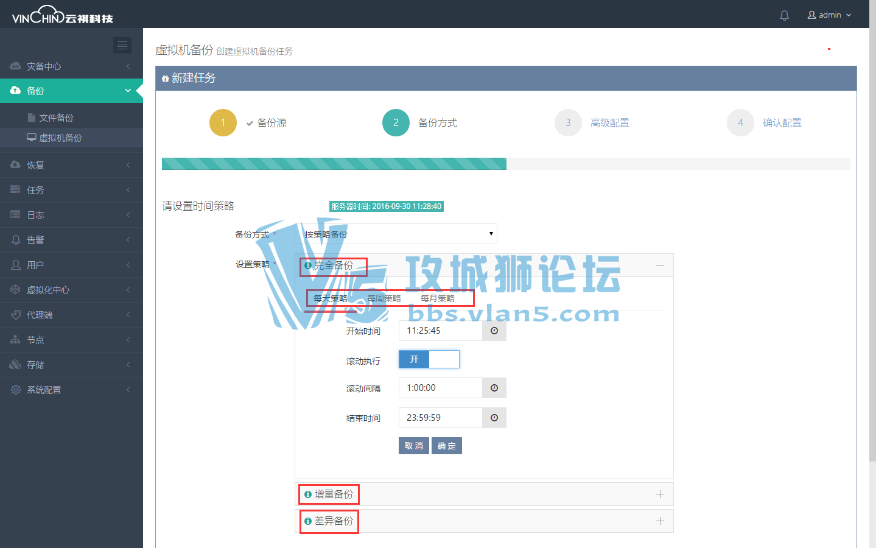Click the 备份 cloud upload icon

coord(15,90)
